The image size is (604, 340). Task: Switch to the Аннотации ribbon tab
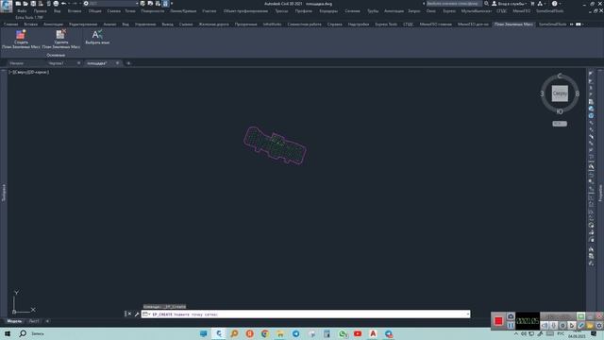53,25
